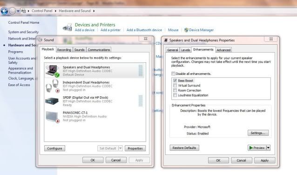Click the Speakers volume level meter

pos(141,71)
